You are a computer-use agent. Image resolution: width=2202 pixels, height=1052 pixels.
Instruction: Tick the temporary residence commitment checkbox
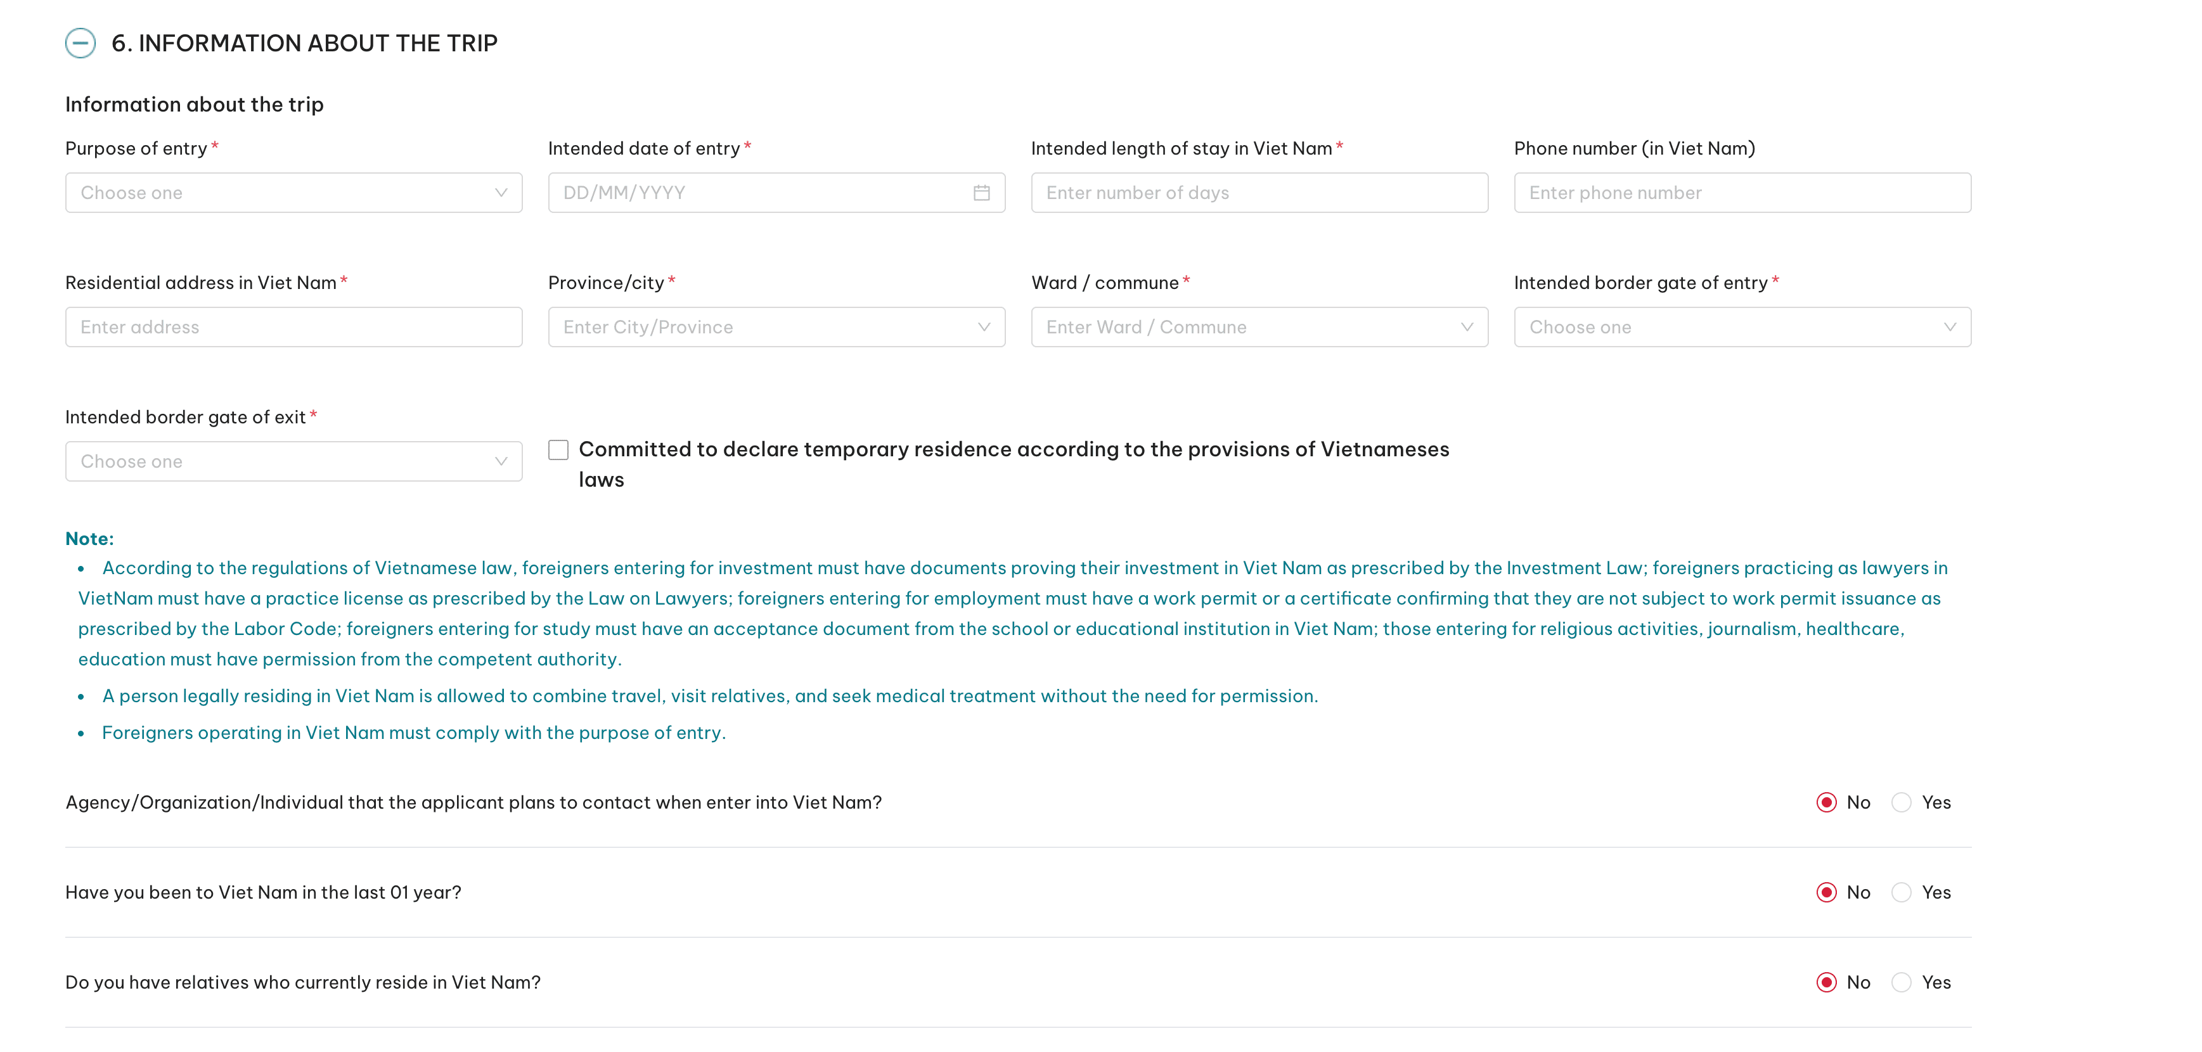click(558, 451)
